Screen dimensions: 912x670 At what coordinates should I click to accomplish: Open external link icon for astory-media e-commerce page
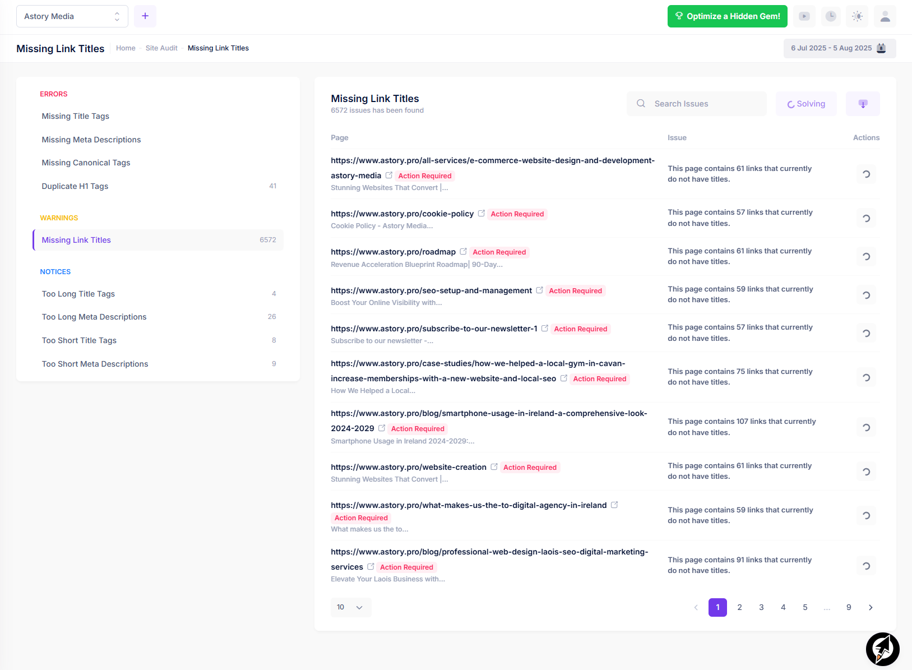pos(388,175)
